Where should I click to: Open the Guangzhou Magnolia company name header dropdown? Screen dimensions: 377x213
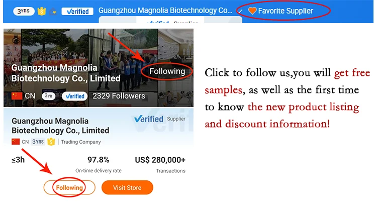(165, 11)
